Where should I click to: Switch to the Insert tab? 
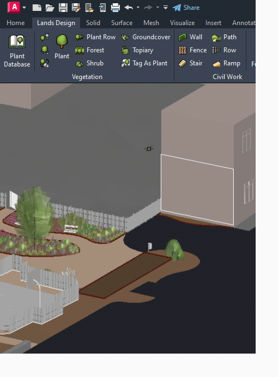(x=213, y=23)
